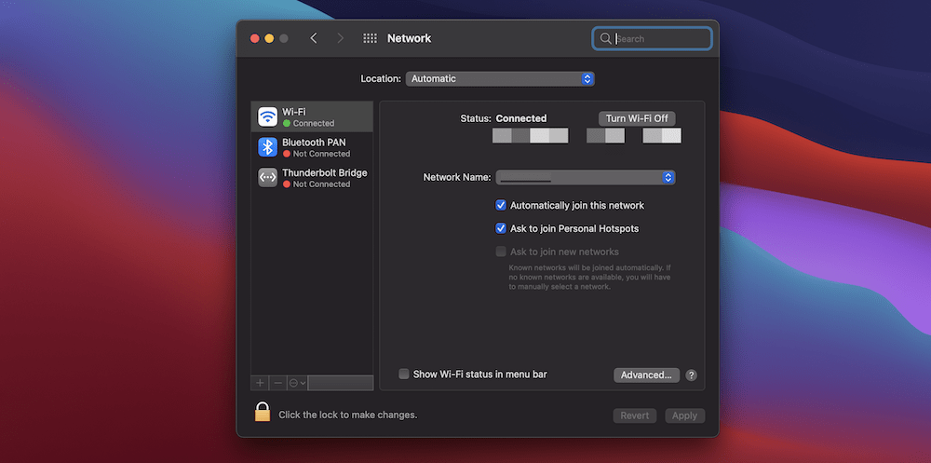This screenshot has width=931, height=463.
Task: Select the Bluetooth PAN service icon
Action: [267, 147]
